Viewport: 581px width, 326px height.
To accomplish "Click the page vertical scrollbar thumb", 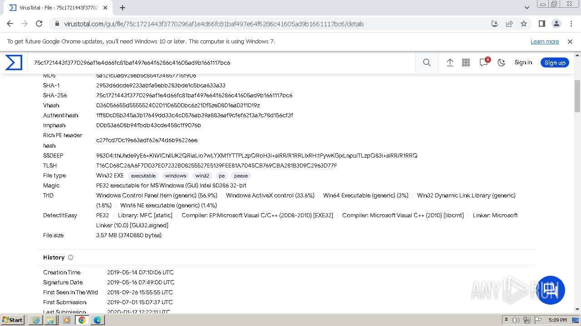I will (x=577, y=96).
